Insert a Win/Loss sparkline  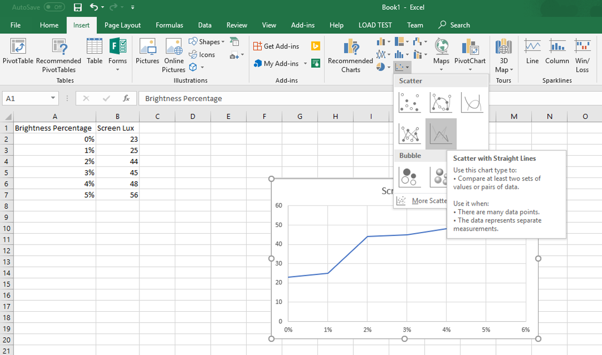tap(582, 52)
